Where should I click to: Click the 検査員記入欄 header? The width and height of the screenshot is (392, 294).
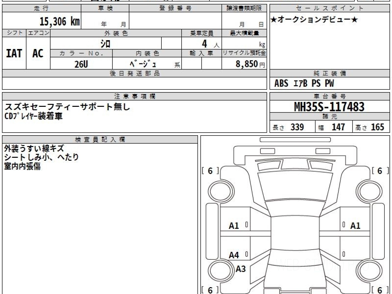[x=100, y=139]
